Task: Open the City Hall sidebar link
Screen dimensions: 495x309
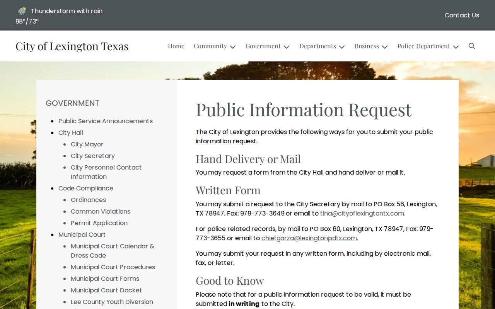Action: point(71,132)
